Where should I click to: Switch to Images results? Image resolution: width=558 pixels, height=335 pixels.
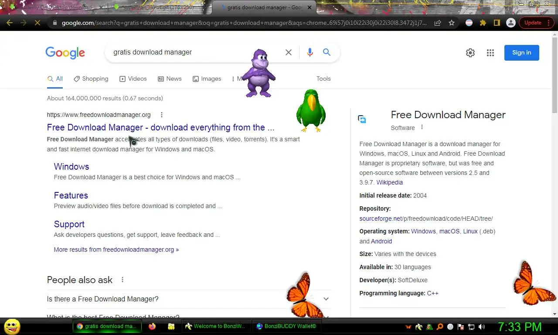click(207, 79)
